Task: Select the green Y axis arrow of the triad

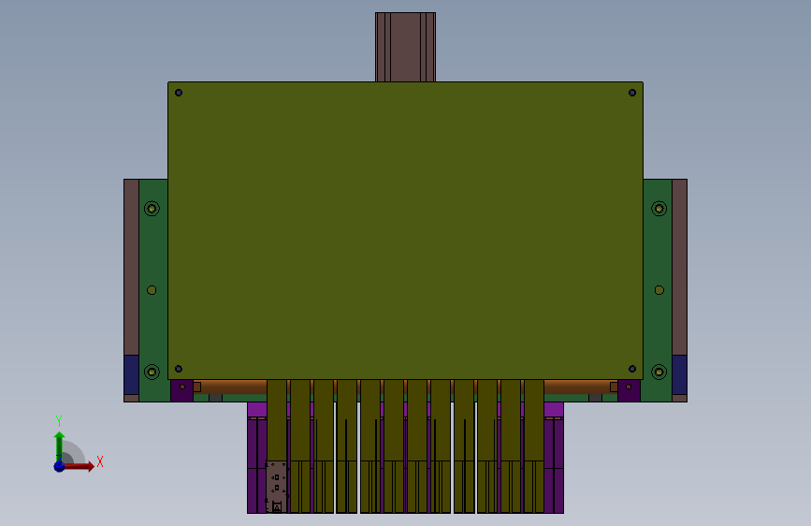Action: pyautogui.click(x=59, y=446)
